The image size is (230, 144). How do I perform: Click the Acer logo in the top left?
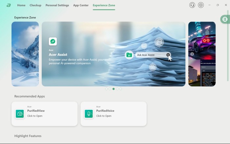coord(9,5)
